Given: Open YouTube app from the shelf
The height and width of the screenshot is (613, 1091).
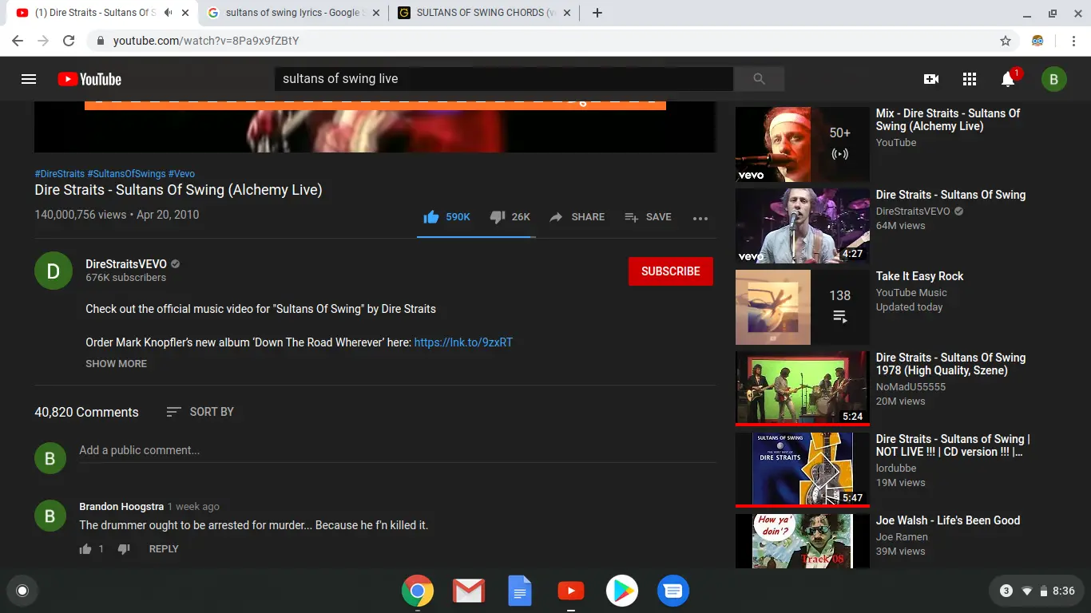Looking at the screenshot, I should tap(570, 591).
